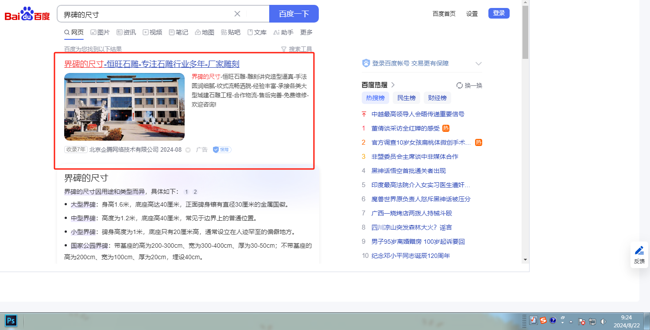Image resolution: width=650 pixels, height=330 pixels.
Task: Switch to the 视频 search tab
Action: coord(152,32)
